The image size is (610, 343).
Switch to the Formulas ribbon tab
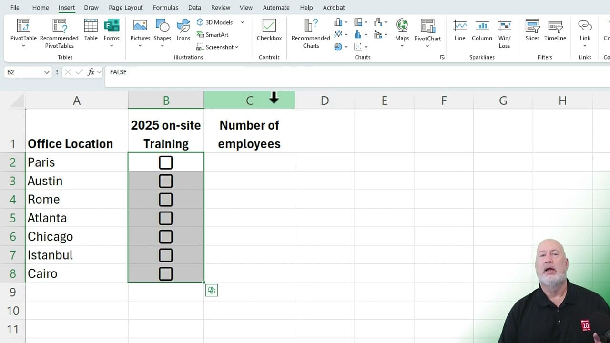coord(165,7)
